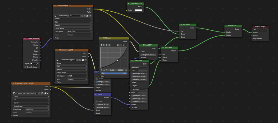Select the R channel in RGB Curves
This screenshot has width=278, height=123.
104,45
